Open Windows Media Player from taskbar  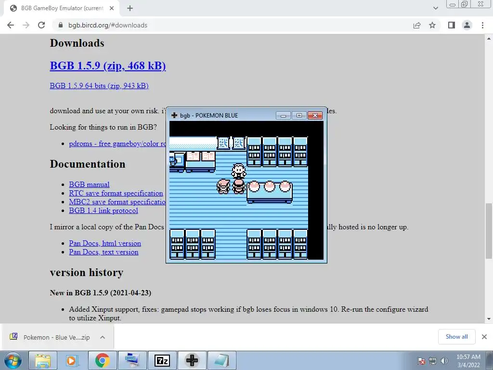pyautogui.click(x=72, y=360)
